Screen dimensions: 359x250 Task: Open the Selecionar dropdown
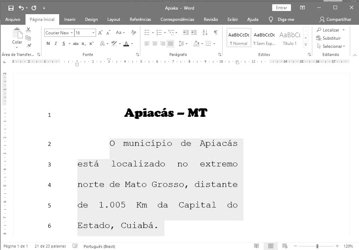click(x=331, y=46)
